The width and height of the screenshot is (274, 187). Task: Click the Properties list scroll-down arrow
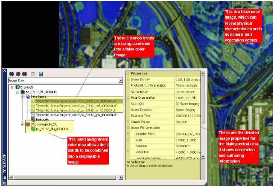coord(203,156)
